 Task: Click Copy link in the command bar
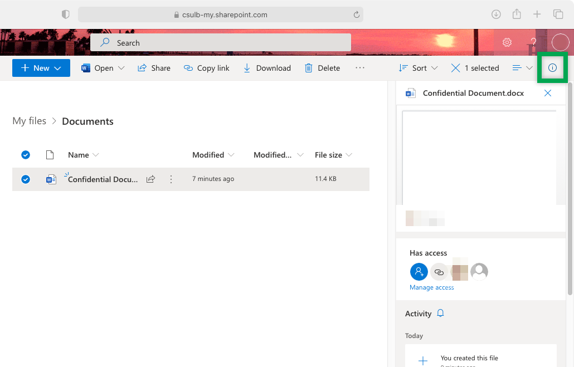(206, 68)
